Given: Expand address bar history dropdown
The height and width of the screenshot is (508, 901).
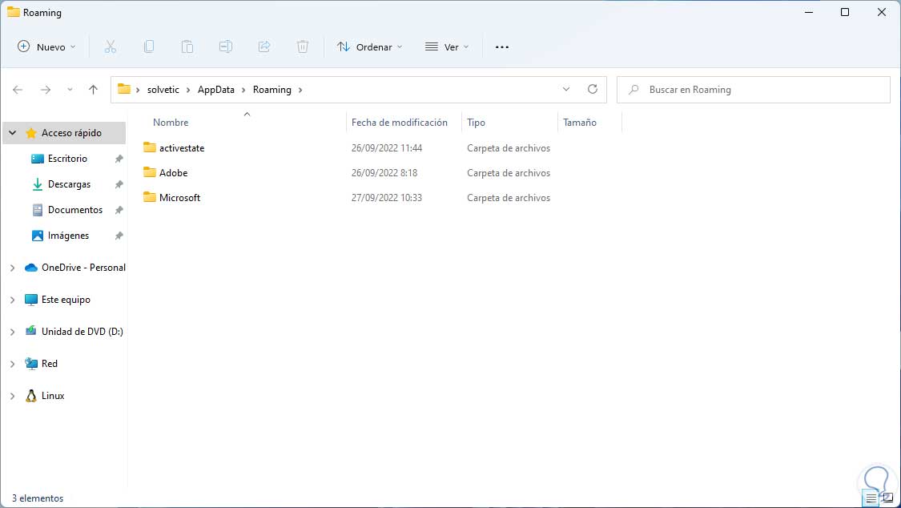Looking at the screenshot, I should tap(566, 89).
